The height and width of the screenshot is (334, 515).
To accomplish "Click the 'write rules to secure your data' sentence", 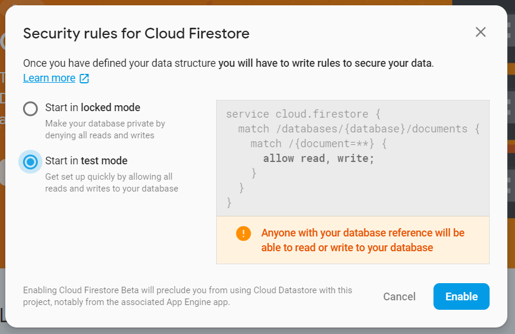I will coord(326,63).
